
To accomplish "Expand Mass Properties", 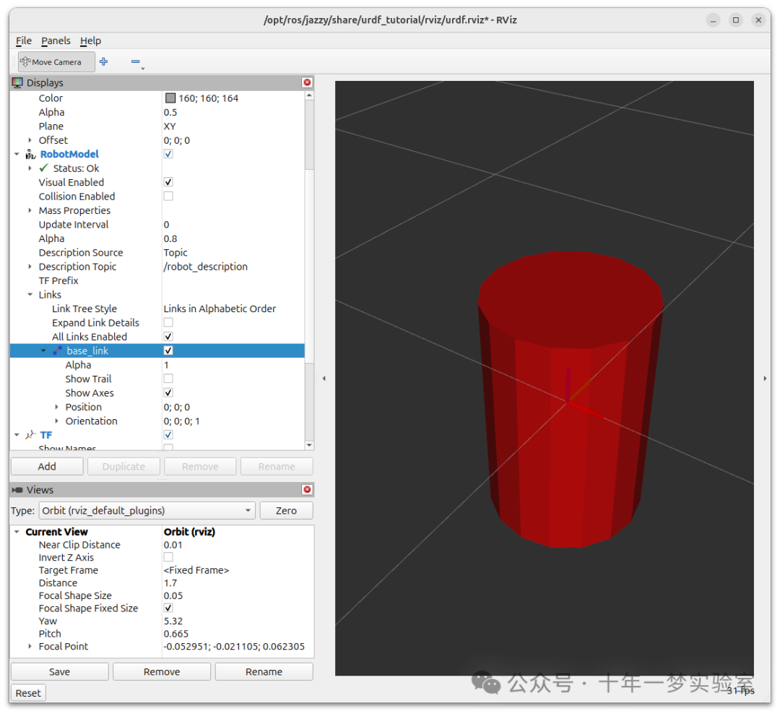I will tap(30, 210).
